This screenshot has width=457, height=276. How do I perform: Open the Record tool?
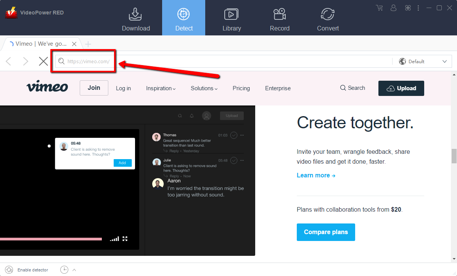coord(279,18)
